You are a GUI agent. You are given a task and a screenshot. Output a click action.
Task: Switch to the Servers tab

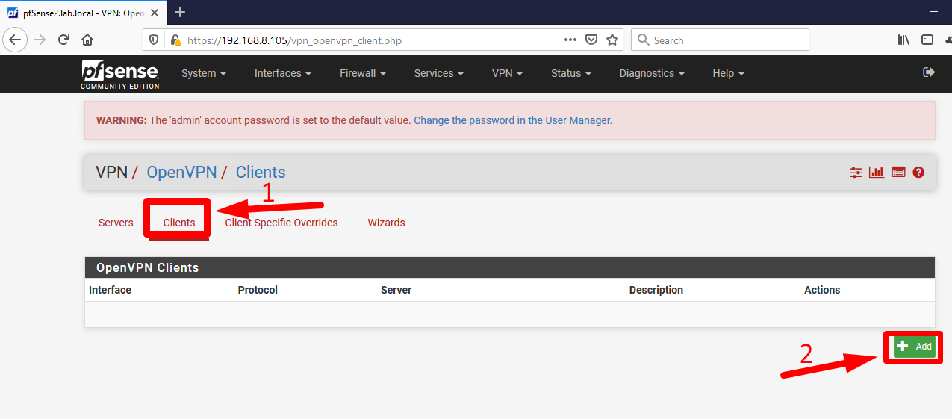(116, 223)
